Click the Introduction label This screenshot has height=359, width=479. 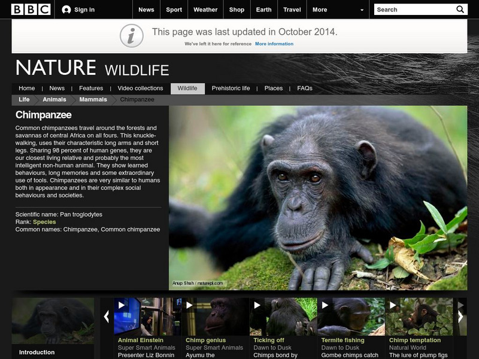[x=37, y=352]
